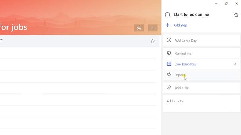The image size is (241, 135).
Task: Click into the 'Add a note' field
Action: [201, 103]
